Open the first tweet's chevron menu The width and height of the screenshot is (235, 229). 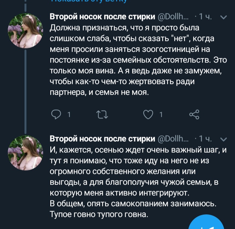(224, 17)
